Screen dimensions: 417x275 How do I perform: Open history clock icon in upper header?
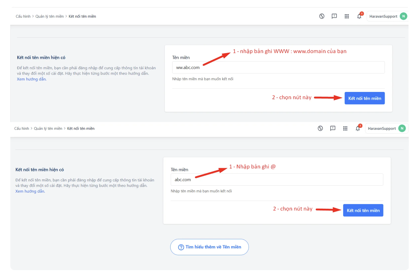point(322,16)
